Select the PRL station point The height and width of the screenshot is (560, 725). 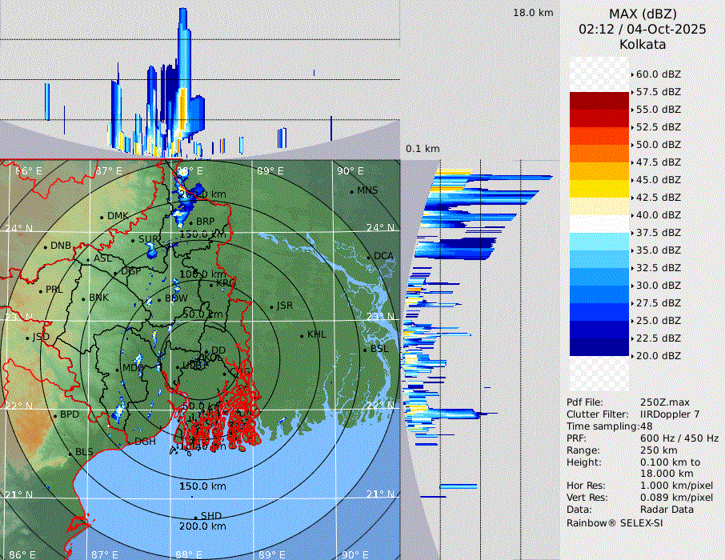click(40, 290)
